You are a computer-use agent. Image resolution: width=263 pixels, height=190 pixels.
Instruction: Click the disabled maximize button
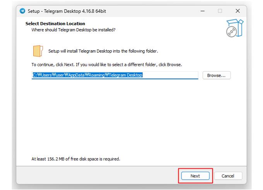[220, 11]
